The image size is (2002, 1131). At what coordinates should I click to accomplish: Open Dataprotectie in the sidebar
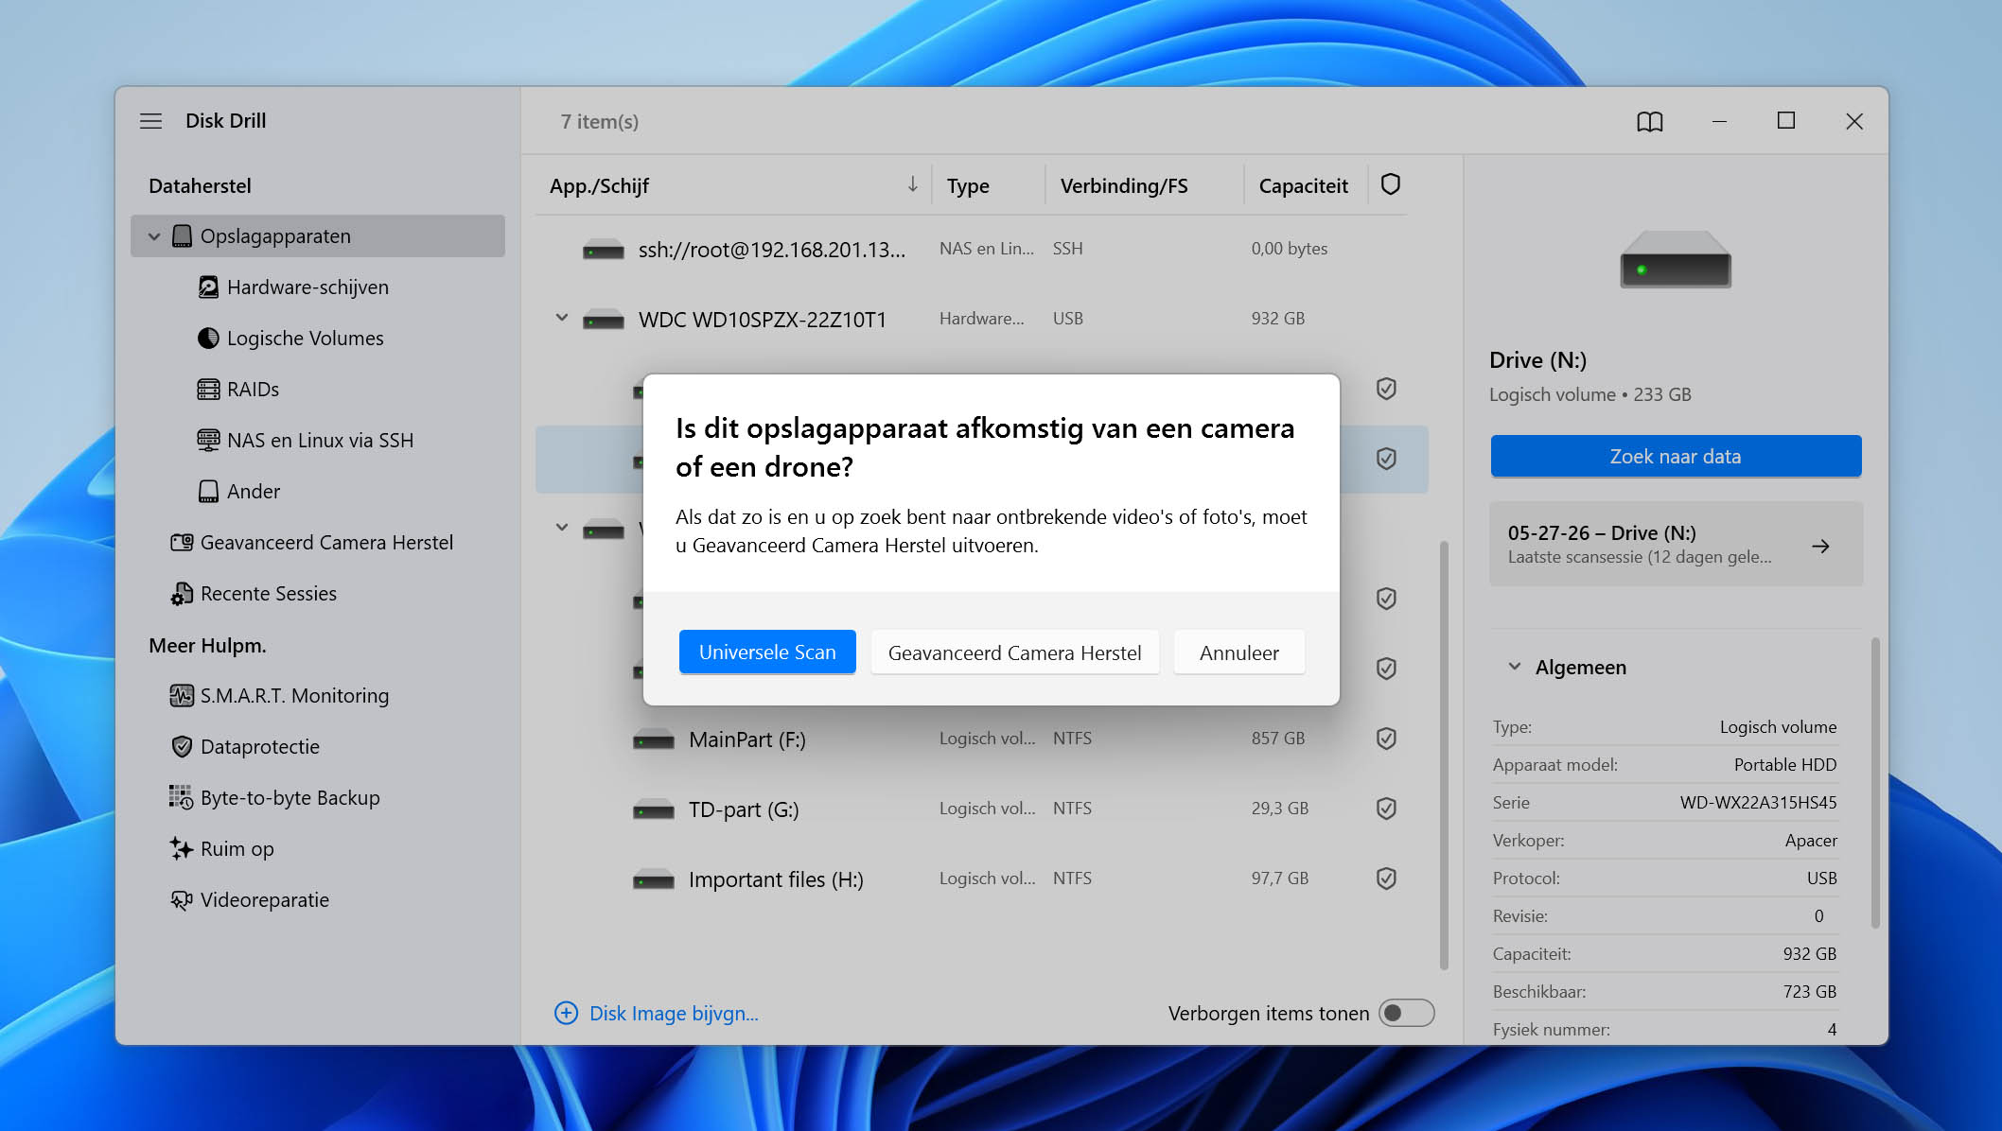(x=260, y=747)
